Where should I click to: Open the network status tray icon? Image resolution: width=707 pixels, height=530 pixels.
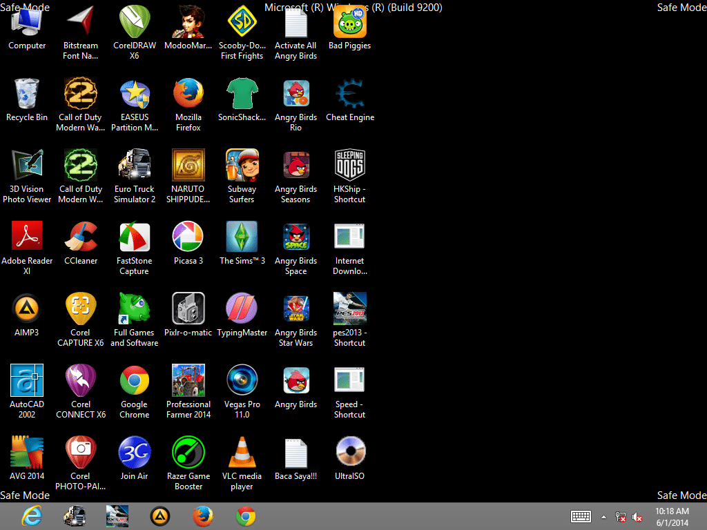coord(621,517)
